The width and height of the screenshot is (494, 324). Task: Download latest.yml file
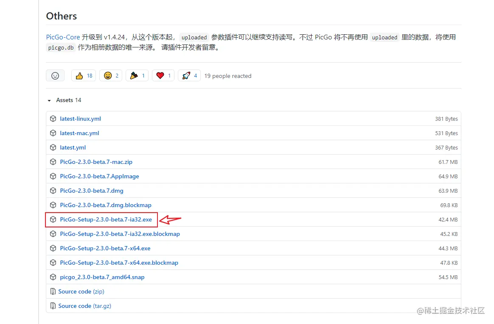pyautogui.click(x=73, y=148)
